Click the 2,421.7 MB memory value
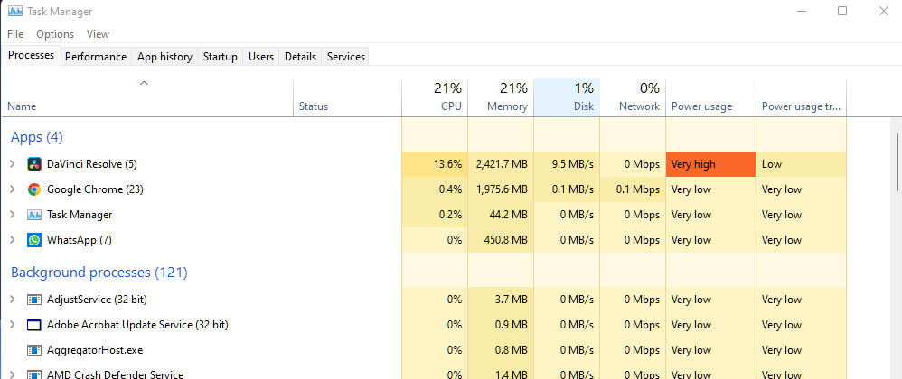Screen dimensions: 902x379 tap(501, 164)
